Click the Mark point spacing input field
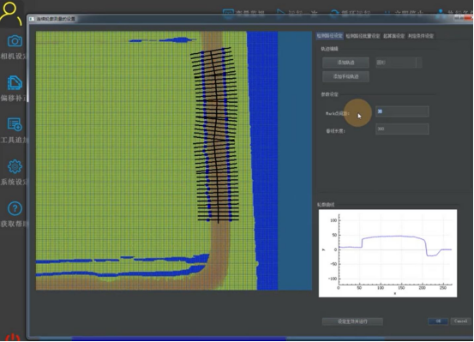Screen dimensions: 474x342 (x=402, y=111)
